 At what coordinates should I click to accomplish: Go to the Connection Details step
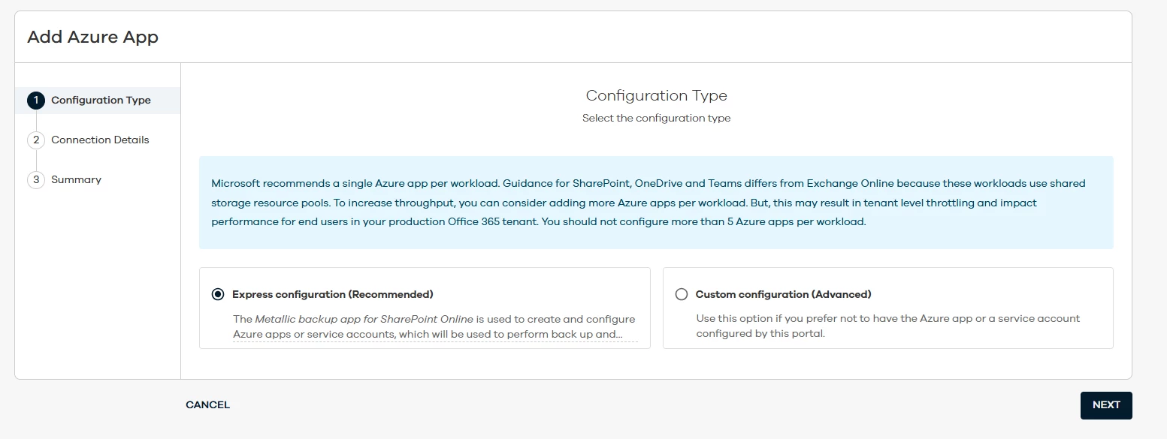coord(100,140)
